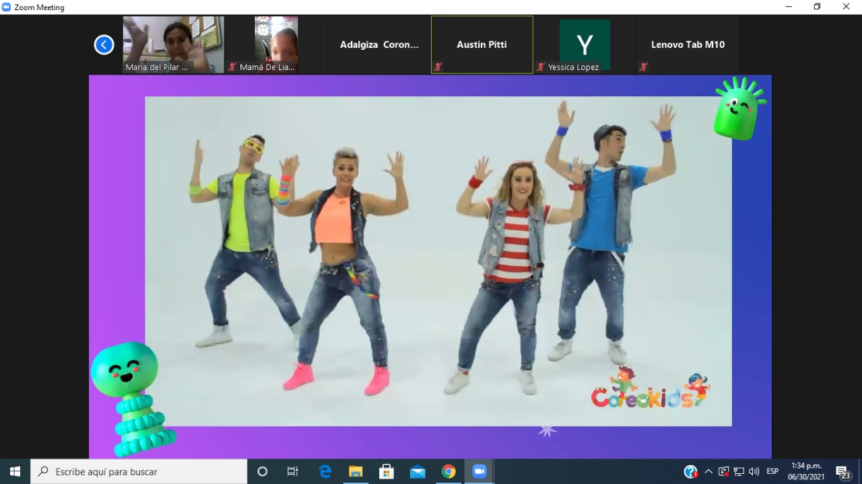Viewport: 862px width, 484px height.
Task: Click muted mic icon on Yessica Lopez tile
Action: click(x=541, y=67)
